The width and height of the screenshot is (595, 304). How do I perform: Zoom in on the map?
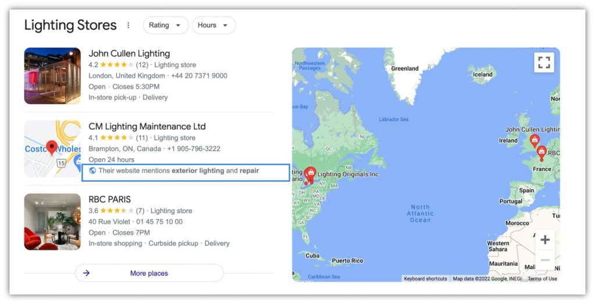point(545,240)
